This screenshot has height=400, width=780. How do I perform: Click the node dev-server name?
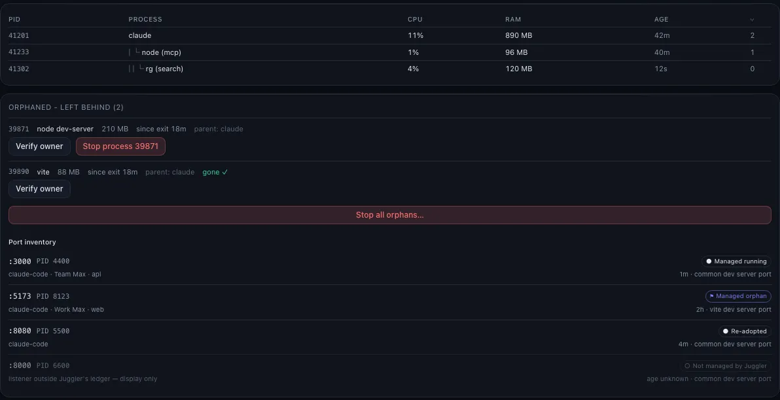pos(65,129)
